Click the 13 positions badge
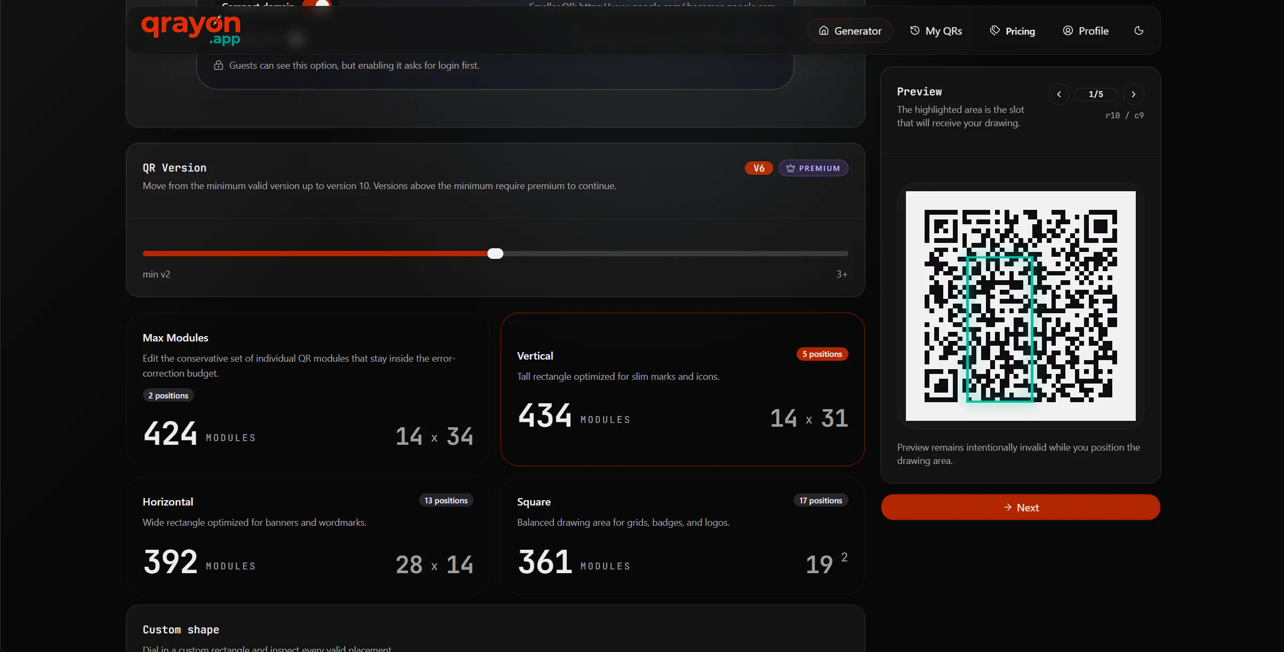 tap(446, 501)
